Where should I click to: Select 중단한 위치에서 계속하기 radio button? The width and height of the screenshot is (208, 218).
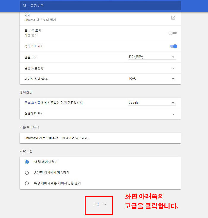[27, 173]
